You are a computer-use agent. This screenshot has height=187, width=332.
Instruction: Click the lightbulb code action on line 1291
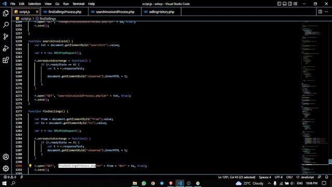[30, 166]
